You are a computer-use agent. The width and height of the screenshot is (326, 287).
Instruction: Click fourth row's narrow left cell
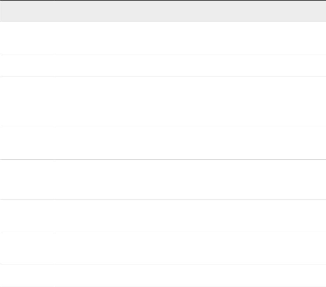pyautogui.click(x=27, y=143)
